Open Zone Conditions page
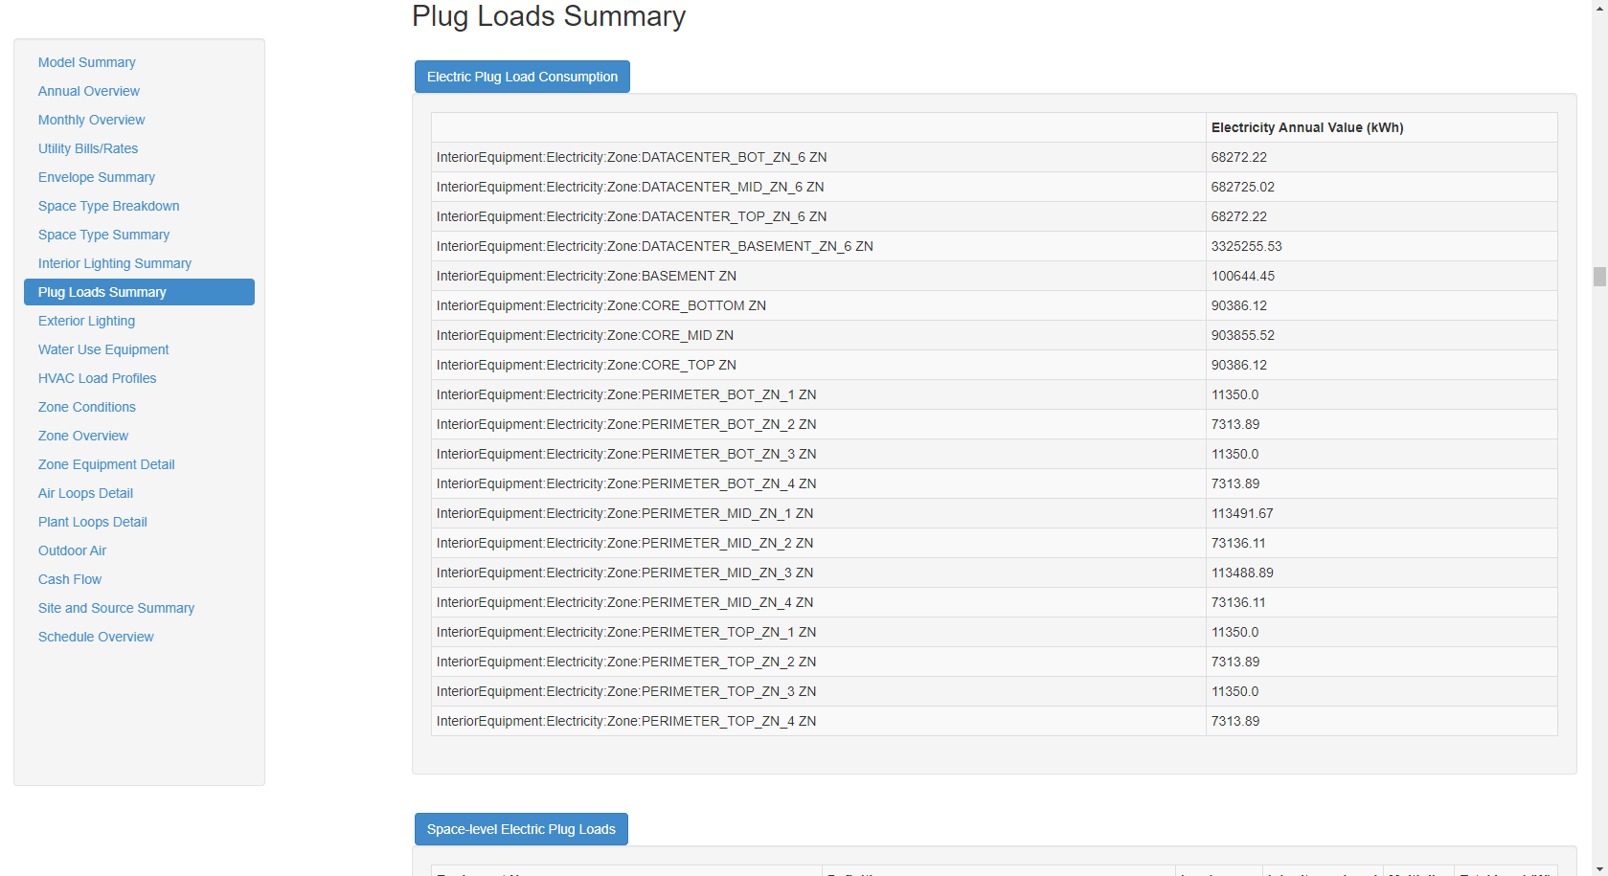This screenshot has width=1608, height=876. click(x=86, y=407)
